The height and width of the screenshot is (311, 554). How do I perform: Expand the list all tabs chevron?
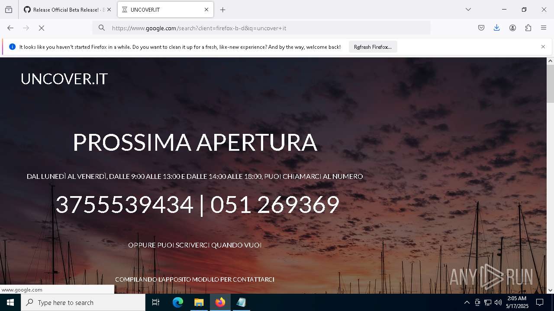(468, 10)
